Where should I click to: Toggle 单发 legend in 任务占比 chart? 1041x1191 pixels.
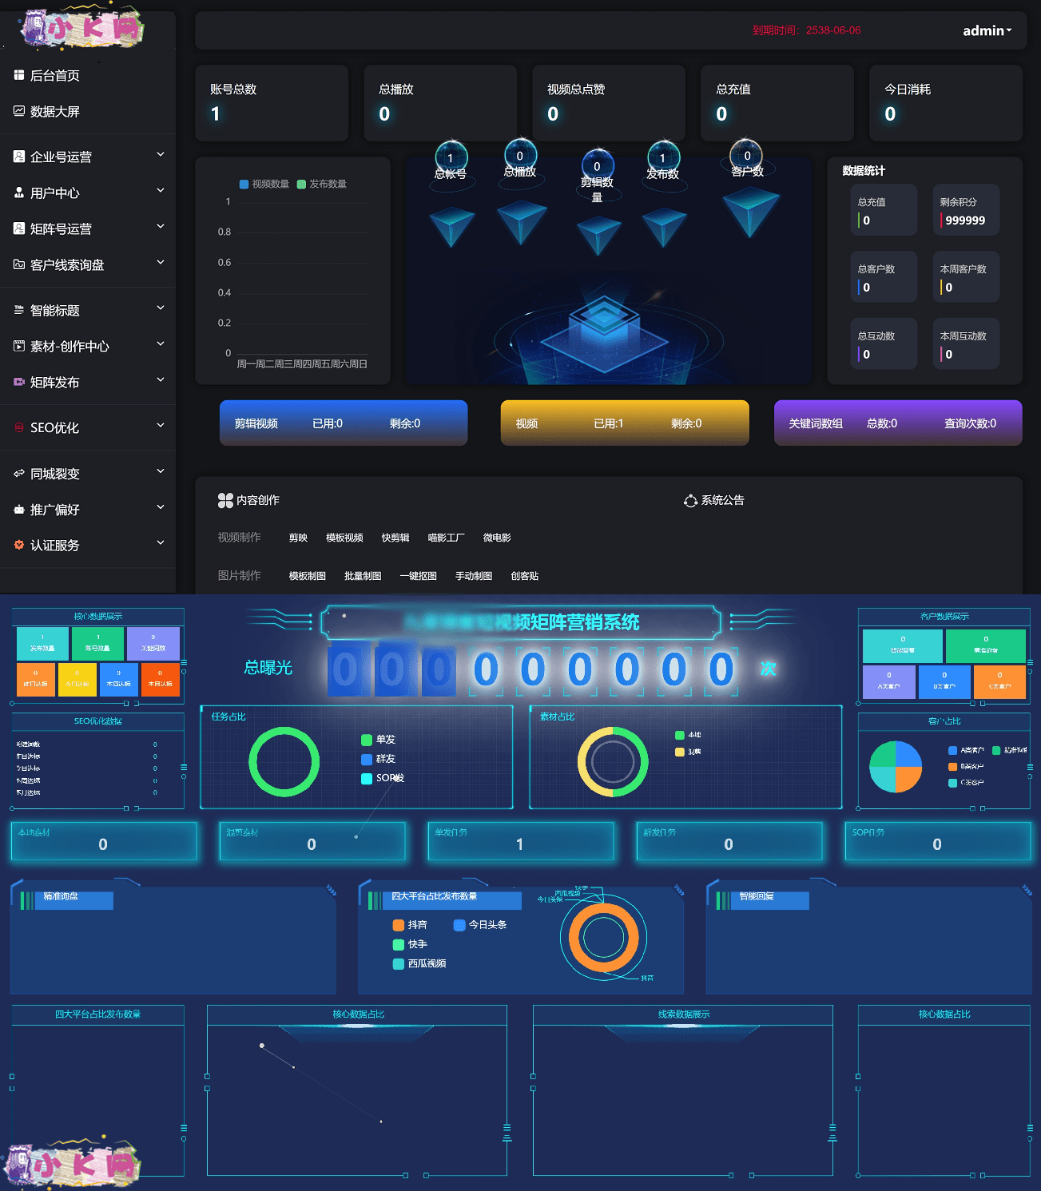[379, 740]
